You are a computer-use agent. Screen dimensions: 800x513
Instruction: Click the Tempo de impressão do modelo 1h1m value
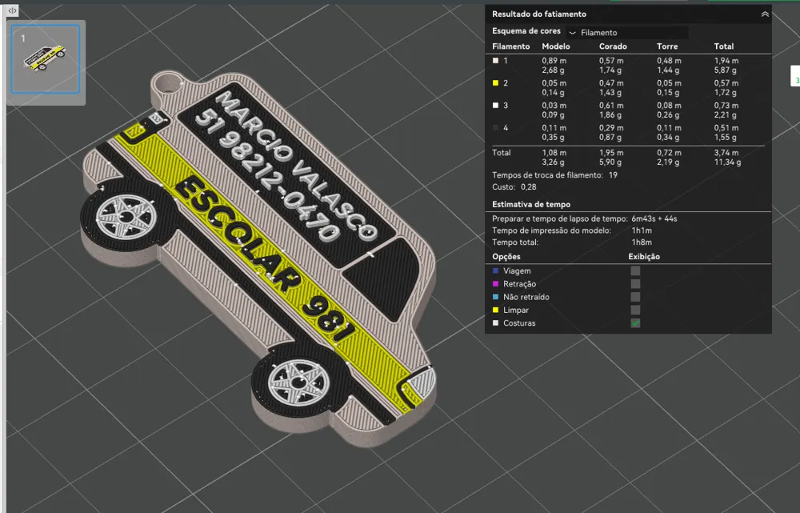pyautogui.click(x=642, y=230)
